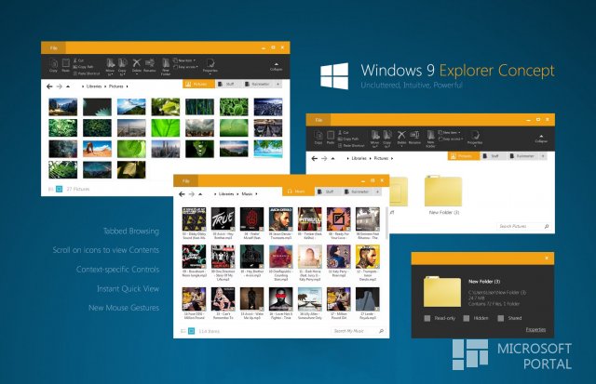Tick the Read-only checkbox in folder properties popup
Image resolution: width=596 pixels, height=384 pixels.
(x=427, y=318)
